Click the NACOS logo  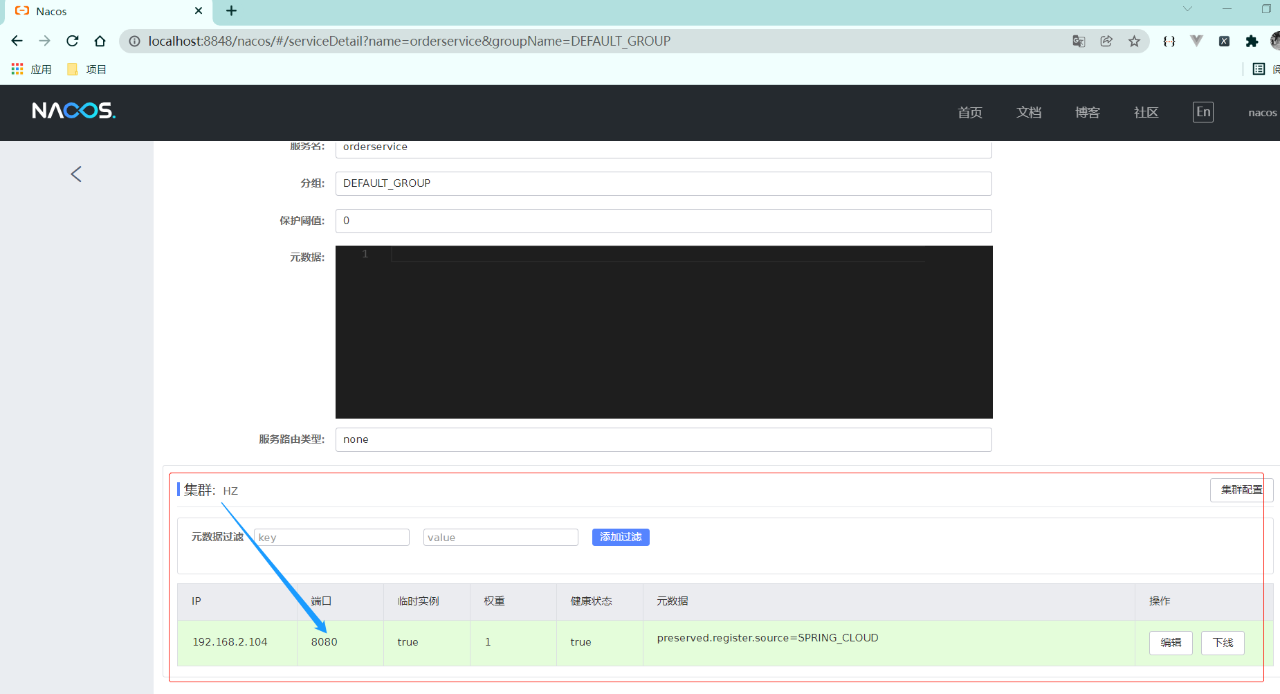tap(74, 111)
